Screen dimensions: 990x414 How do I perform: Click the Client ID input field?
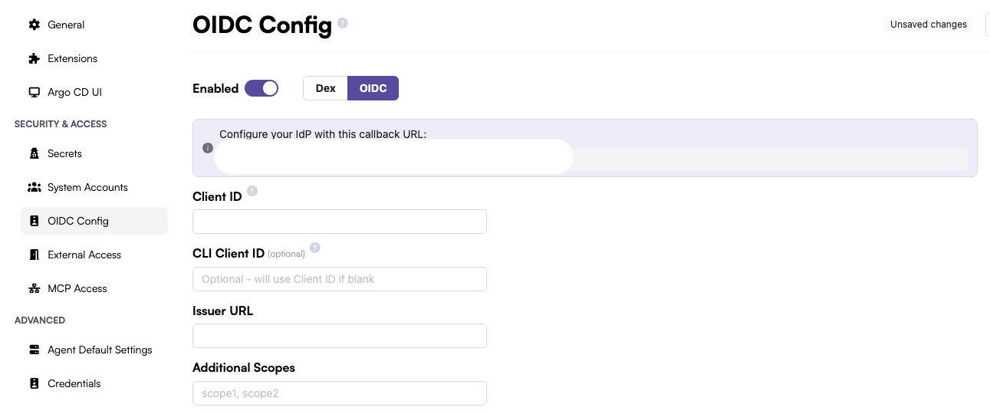point(340,222)
